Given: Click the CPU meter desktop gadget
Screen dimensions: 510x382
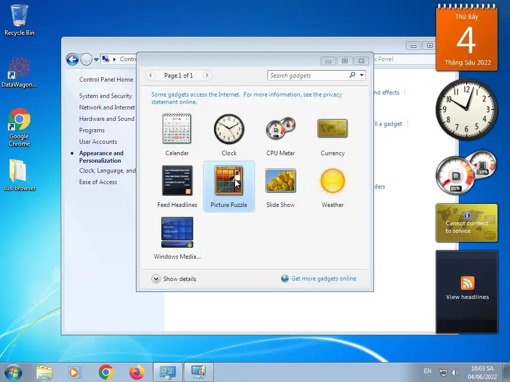Looking at the screenshot, I should click(x=466, y=172).
